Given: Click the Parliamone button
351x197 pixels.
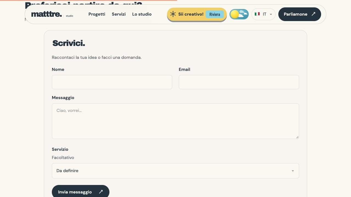Looking at the screenshot, I should click(x=300, y=14).
